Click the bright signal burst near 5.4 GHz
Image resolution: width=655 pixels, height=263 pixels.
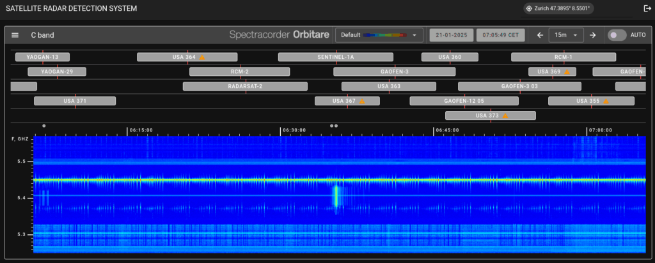click(x=336, y=195)
